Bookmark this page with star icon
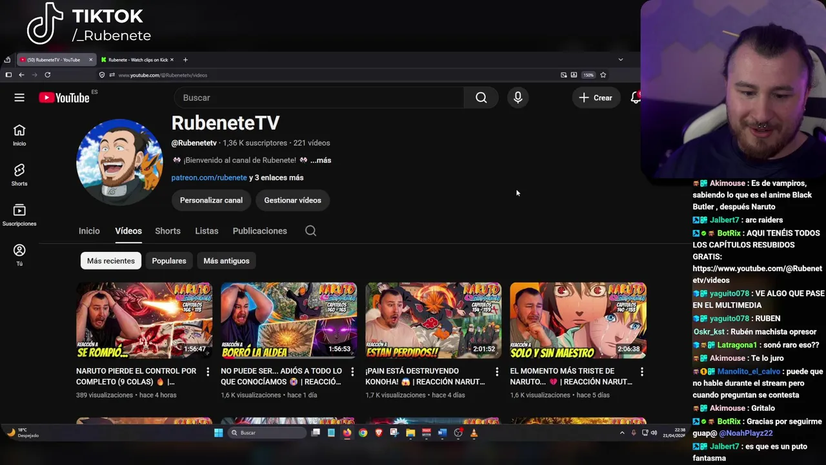Viewport: 826px width, 465px height. click(603, 75)
